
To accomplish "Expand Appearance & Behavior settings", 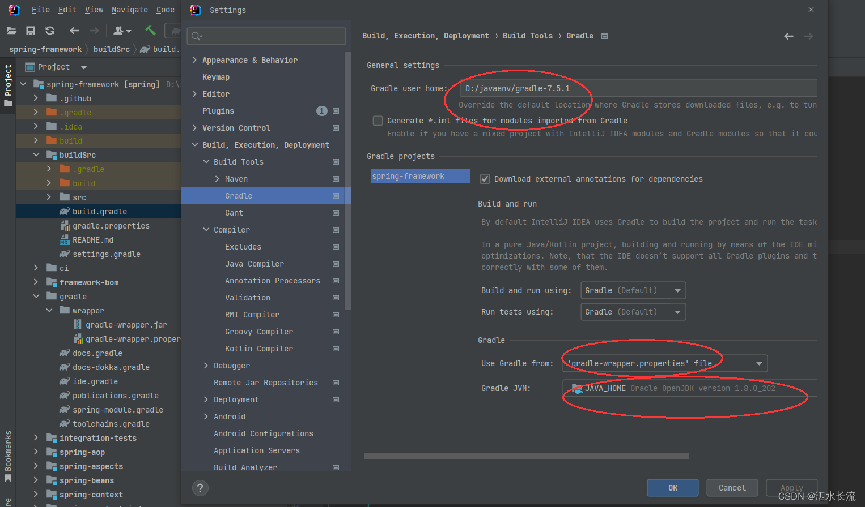I will (194, 60).
